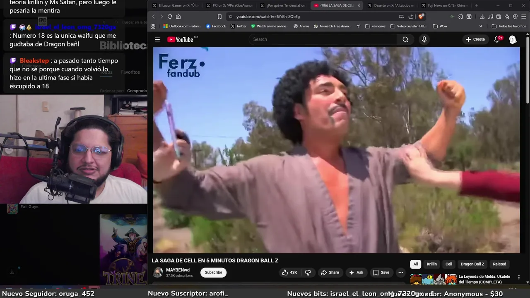This screenshot has width=530, height=298.
Task: Open the Watch anime online bookmark
Action: coord(270,26)
